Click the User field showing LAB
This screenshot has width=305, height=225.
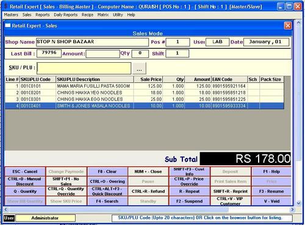(217, 42)
